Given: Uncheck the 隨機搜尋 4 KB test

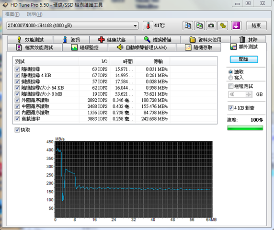Looking at the screenshot, I should (17, 75).
